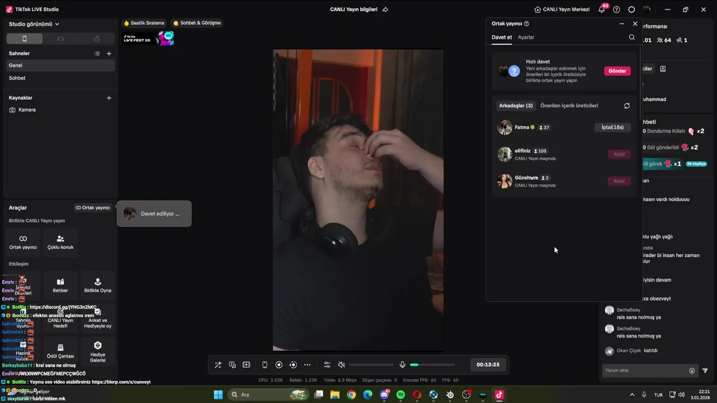
Task: Open Spotify from the taskbar
Action: (x=401, y=395)
